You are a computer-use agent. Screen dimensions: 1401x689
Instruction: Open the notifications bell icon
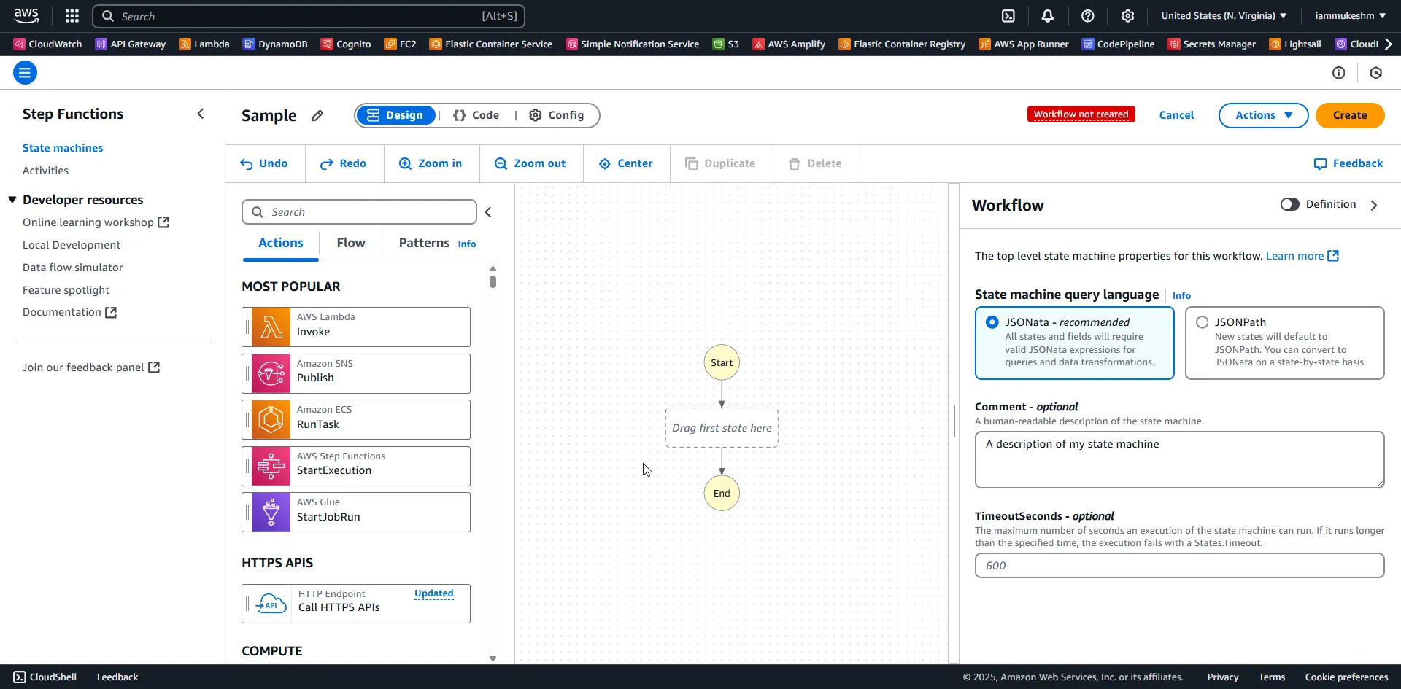click(1048, 16)
